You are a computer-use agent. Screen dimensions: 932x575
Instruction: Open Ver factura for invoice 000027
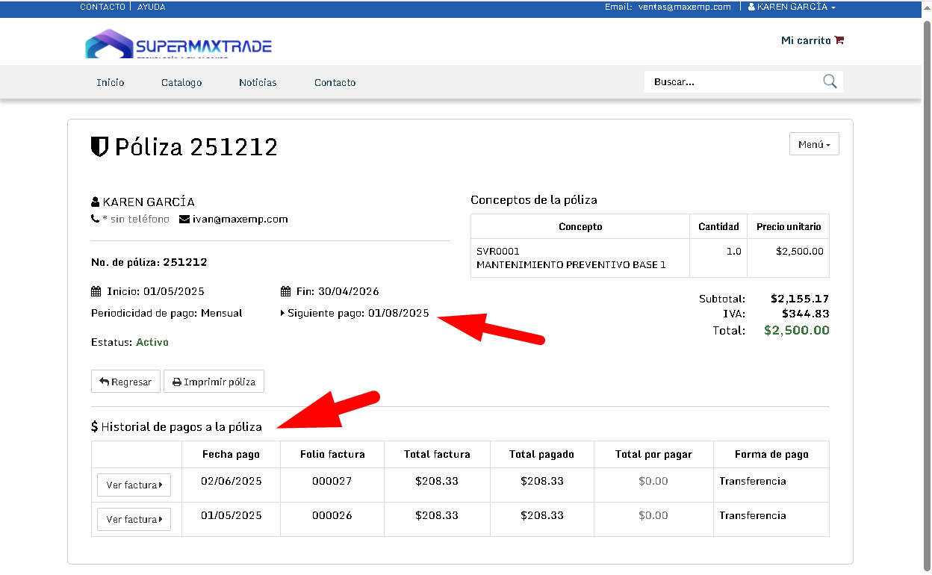point(134,485)
